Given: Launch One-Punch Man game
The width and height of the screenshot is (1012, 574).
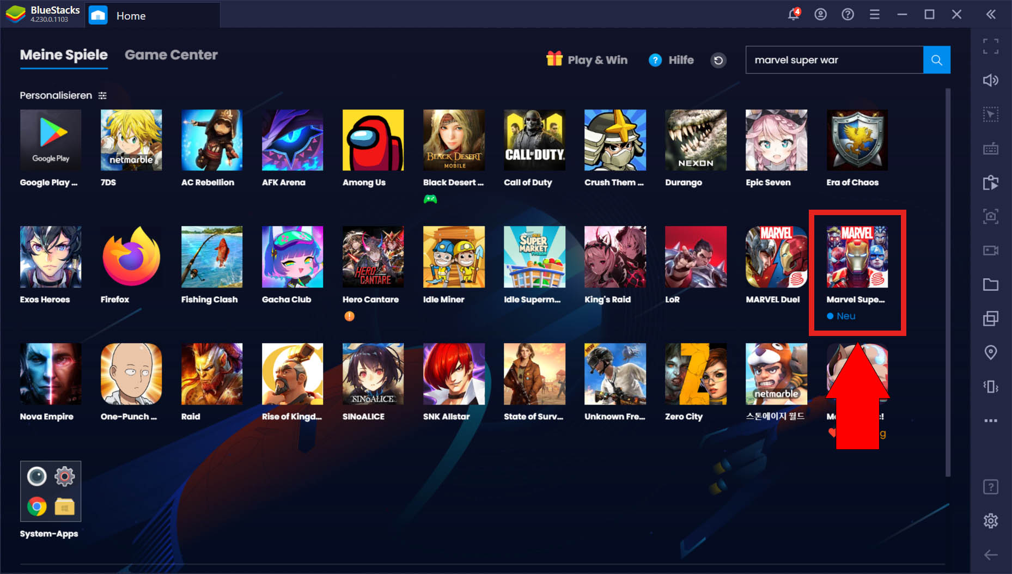Looking at the screenshot, I should click(x=131, y=374).
